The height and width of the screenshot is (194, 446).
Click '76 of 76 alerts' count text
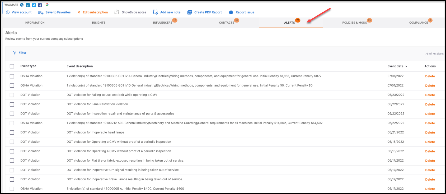coord(434,54)
